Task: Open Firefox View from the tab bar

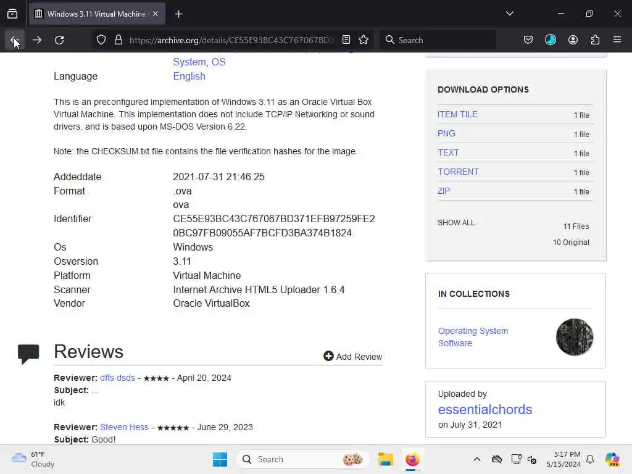Action: pos(12,14)
